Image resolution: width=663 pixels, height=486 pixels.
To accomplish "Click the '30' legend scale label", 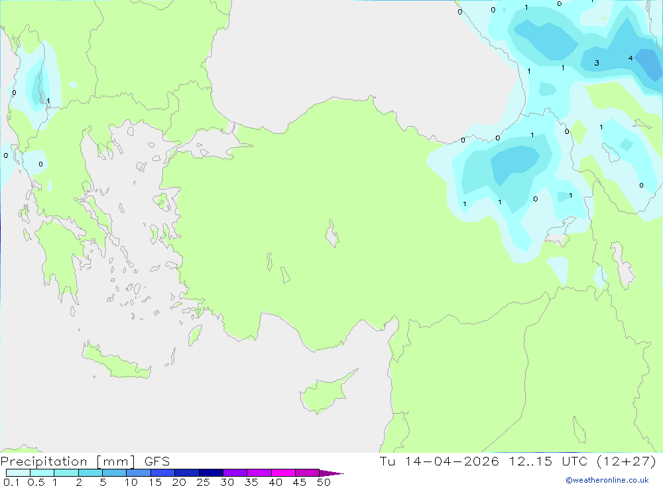I will point(227,482).
